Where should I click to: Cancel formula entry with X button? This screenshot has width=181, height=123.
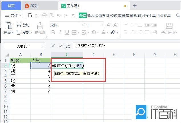[x=53, y=46]
